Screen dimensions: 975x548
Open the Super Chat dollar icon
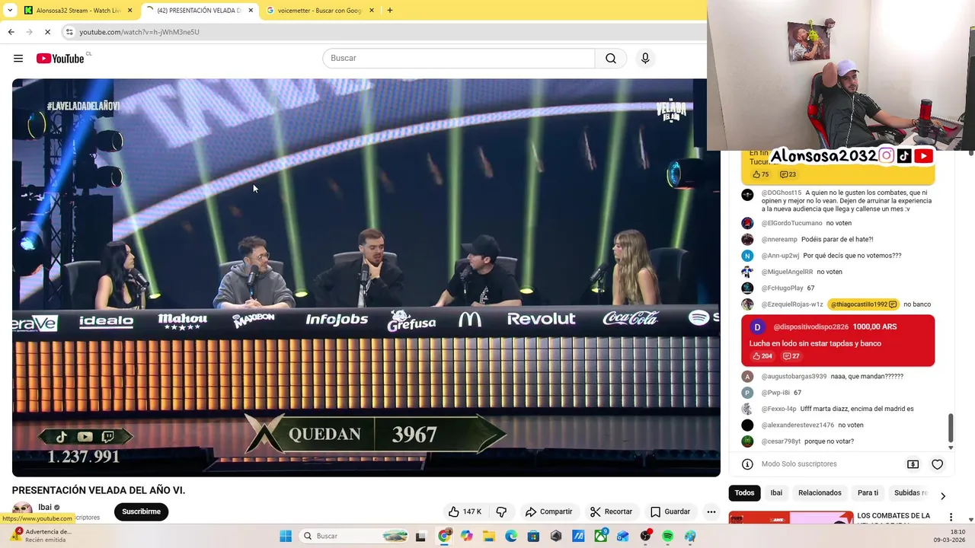[913, 464]
